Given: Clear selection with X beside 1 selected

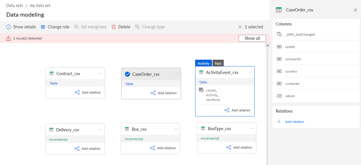Looking at the screenshot, I should coord(240,27).
